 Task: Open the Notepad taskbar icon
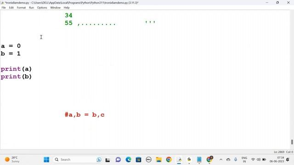(x=199, y=159)
